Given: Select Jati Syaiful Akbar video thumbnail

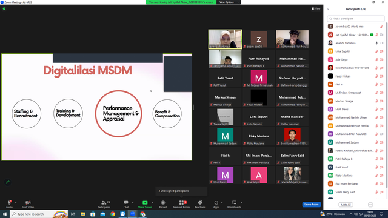Looking at the screenshot, I should pos(225,59).
